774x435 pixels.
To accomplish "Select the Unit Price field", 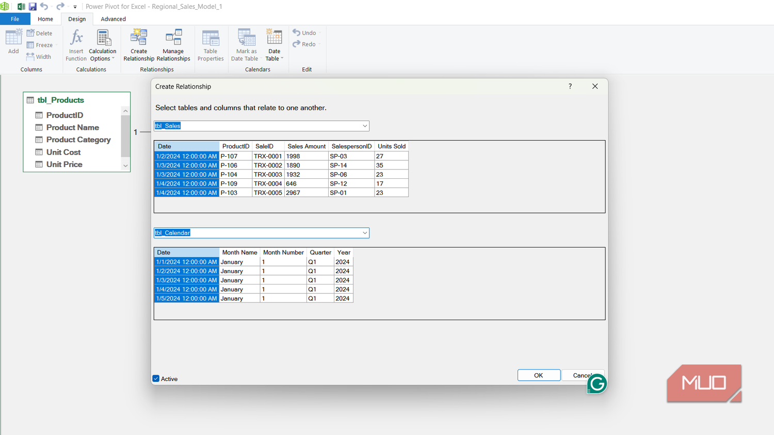I will (x=64, y=164).
